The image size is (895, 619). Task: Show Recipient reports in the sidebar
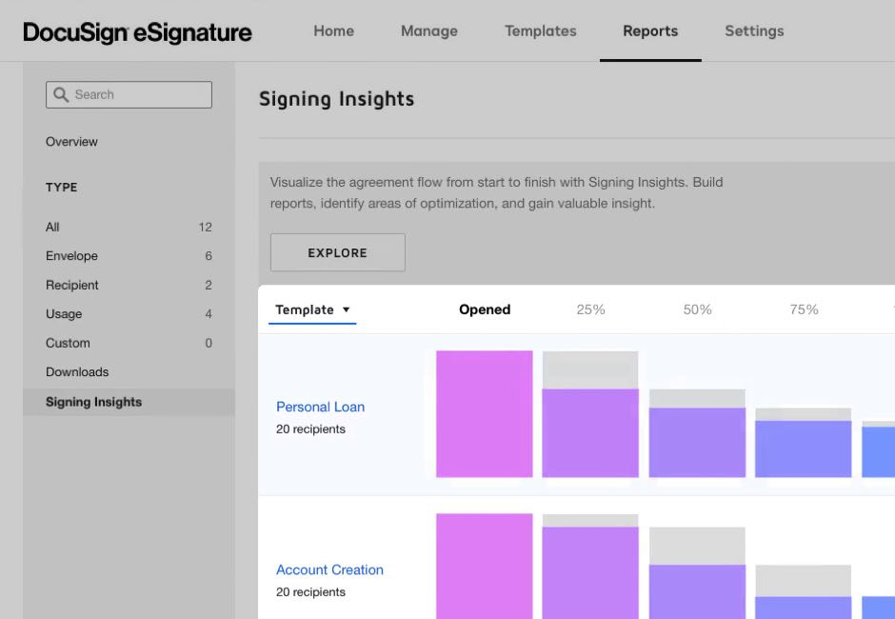point(72,285)
